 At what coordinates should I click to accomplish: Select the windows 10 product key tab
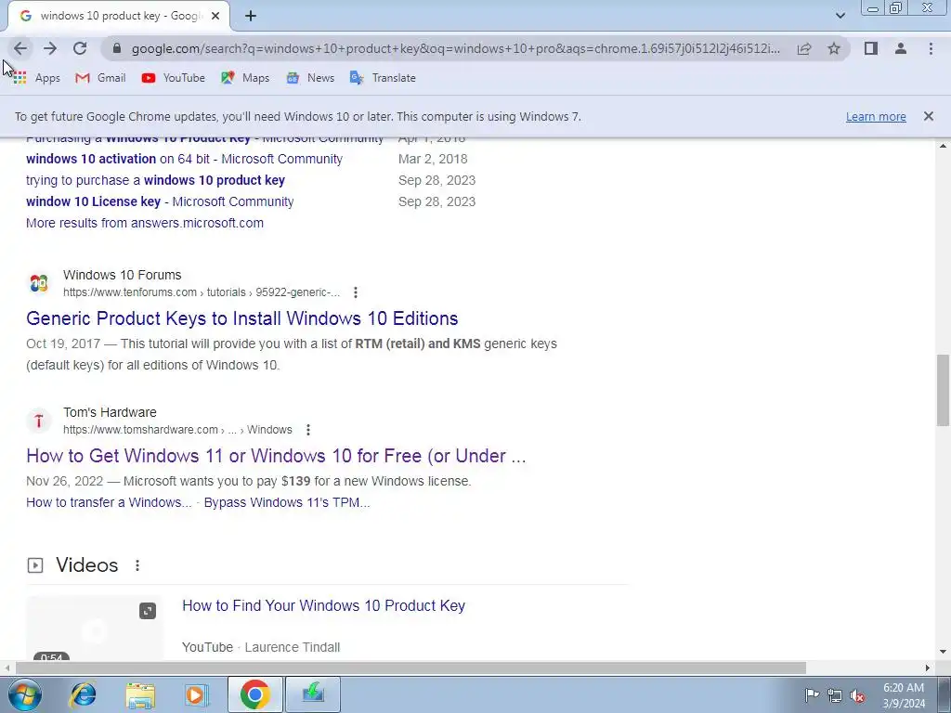pyautogui.click(x=118, y=16)
